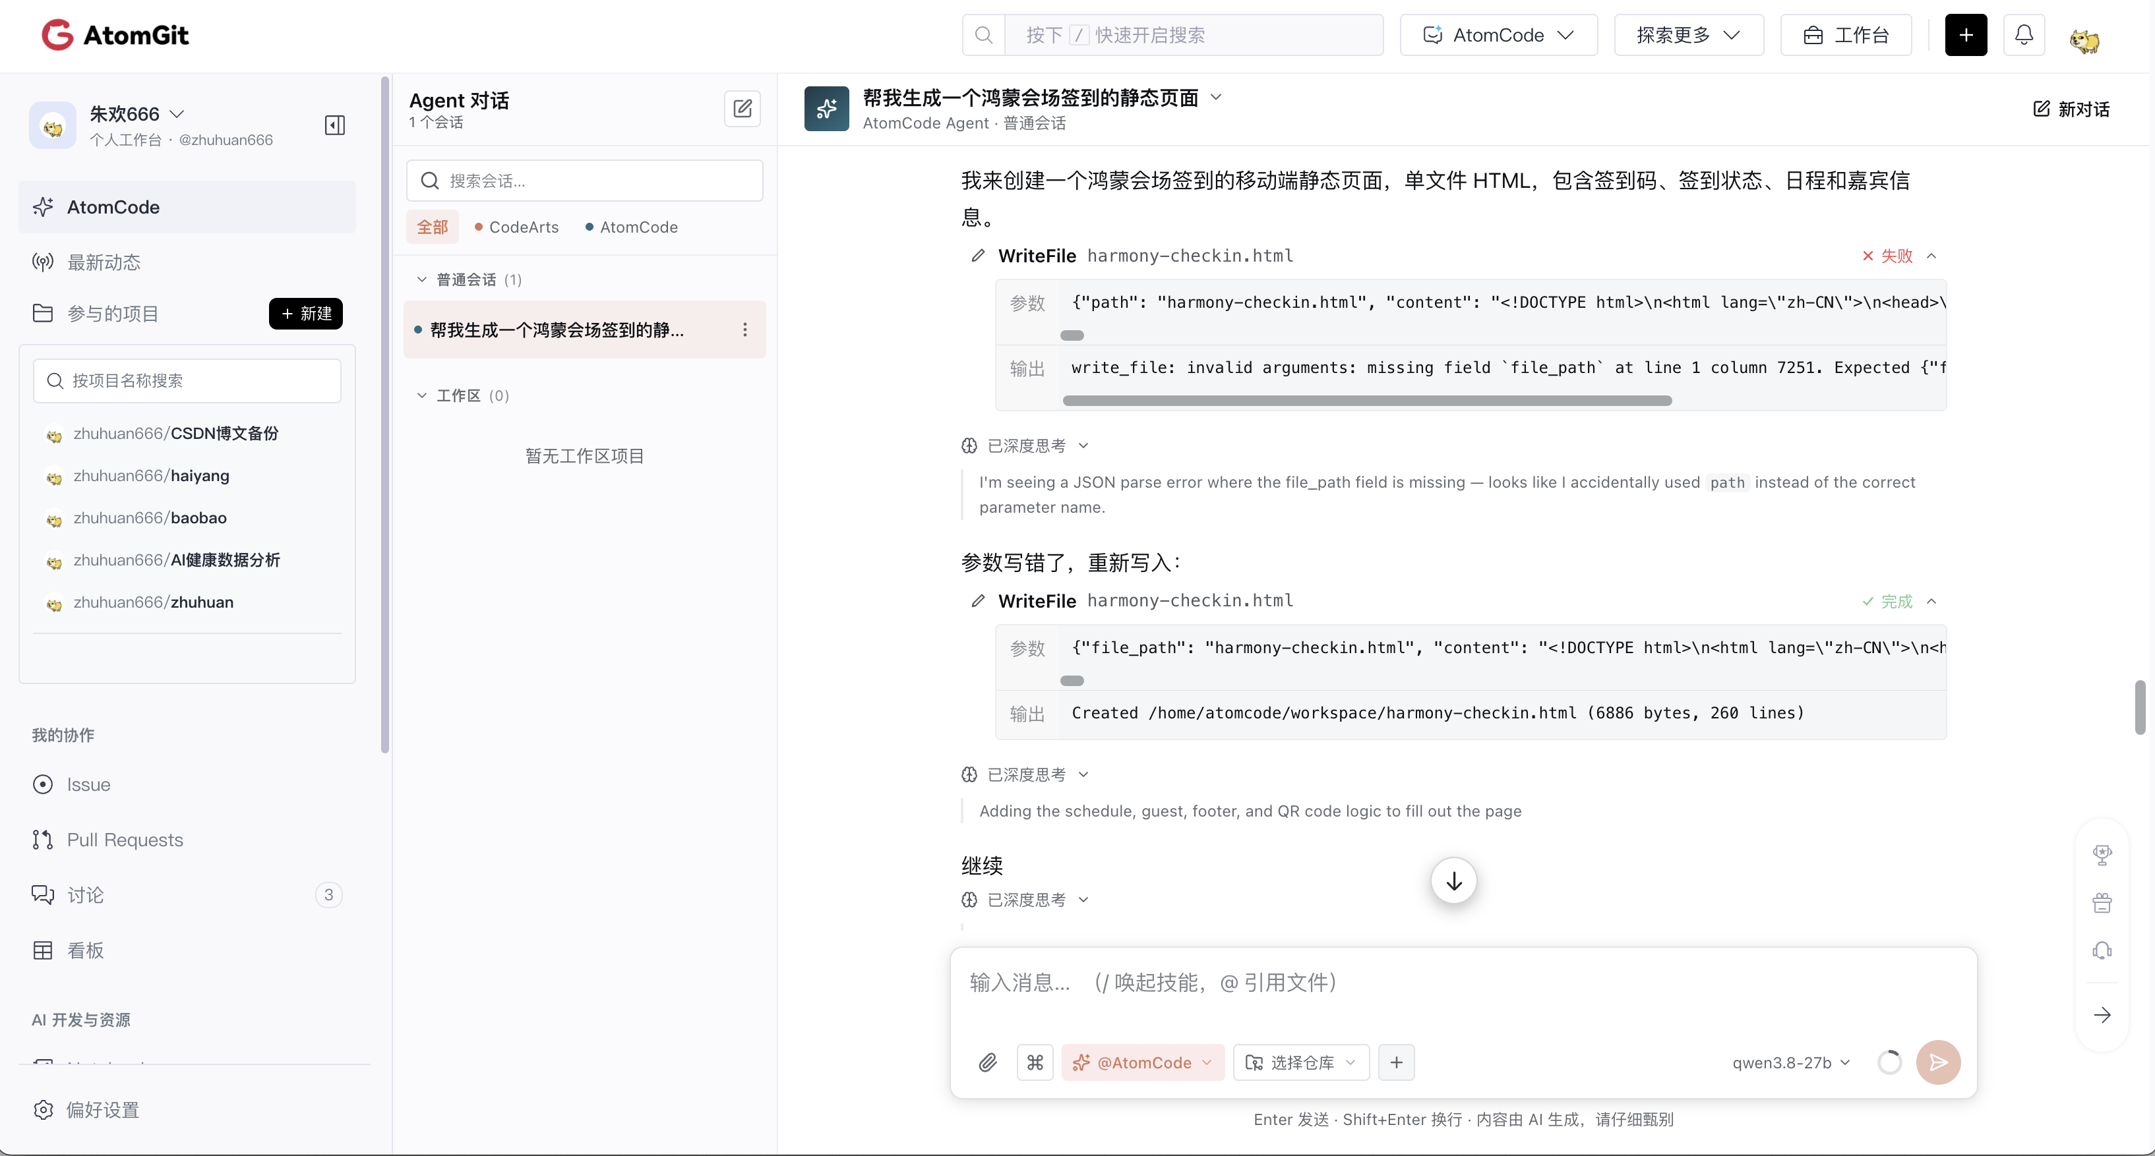
Task: Click the command shortcut icon
Action: click(x=1035, y=1062)
